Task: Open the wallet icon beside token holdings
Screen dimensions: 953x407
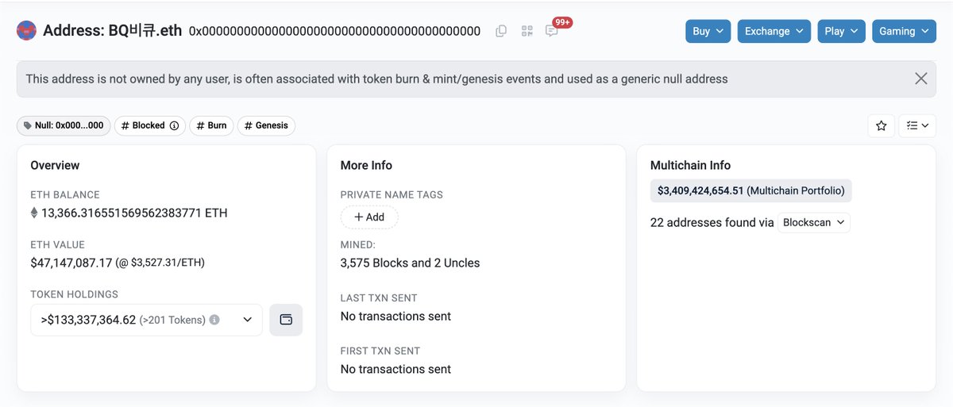Action: (x=286, y=320)
